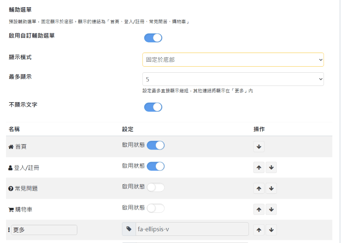The width and height of the screenshot is (341, 243).
Task: Move 購物車 row up
Action: point(259,209)
